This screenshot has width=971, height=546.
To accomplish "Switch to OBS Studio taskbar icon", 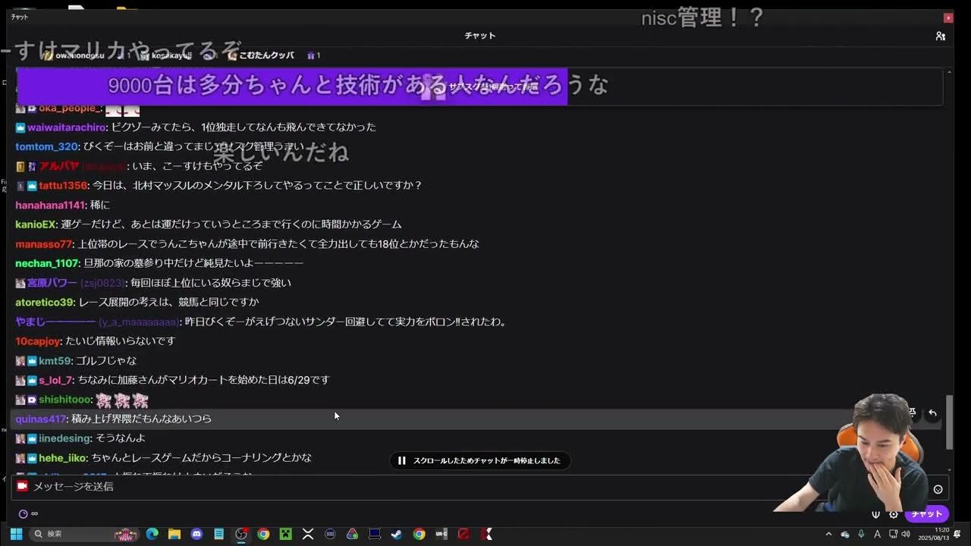I will pos(241,534).
